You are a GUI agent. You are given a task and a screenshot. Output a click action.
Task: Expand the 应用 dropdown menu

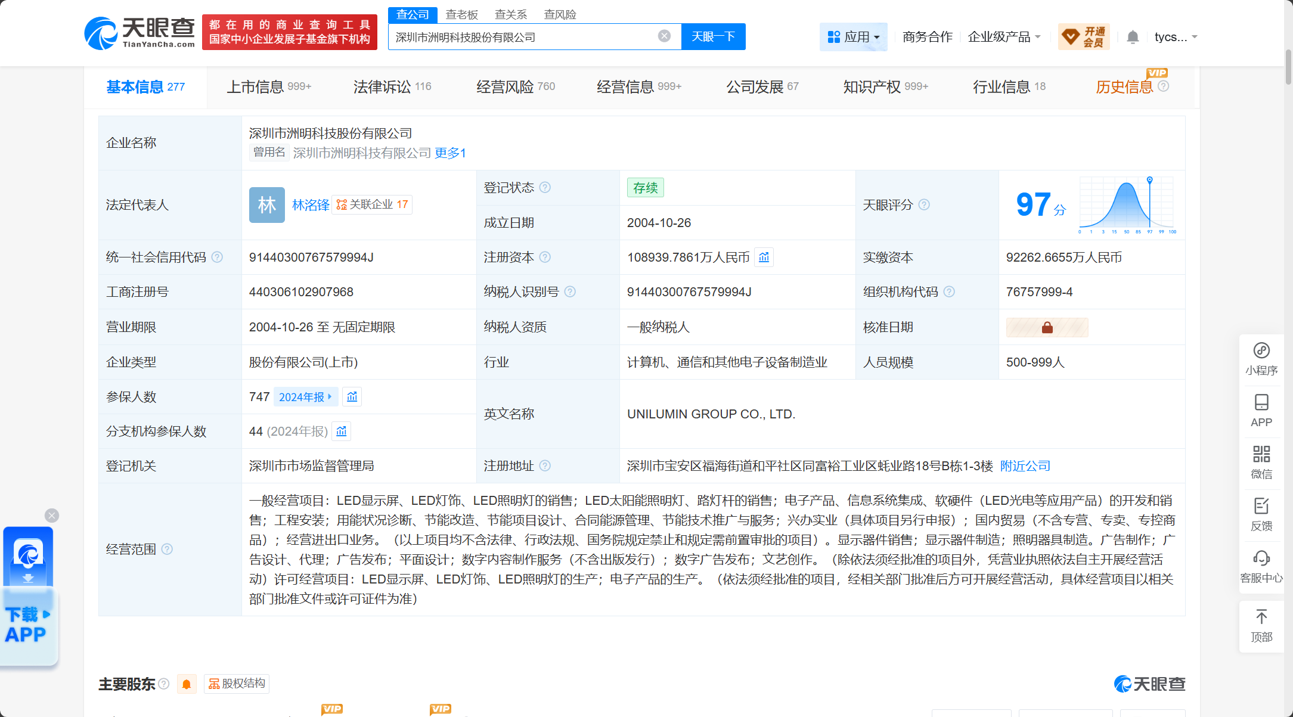point(853,37)
